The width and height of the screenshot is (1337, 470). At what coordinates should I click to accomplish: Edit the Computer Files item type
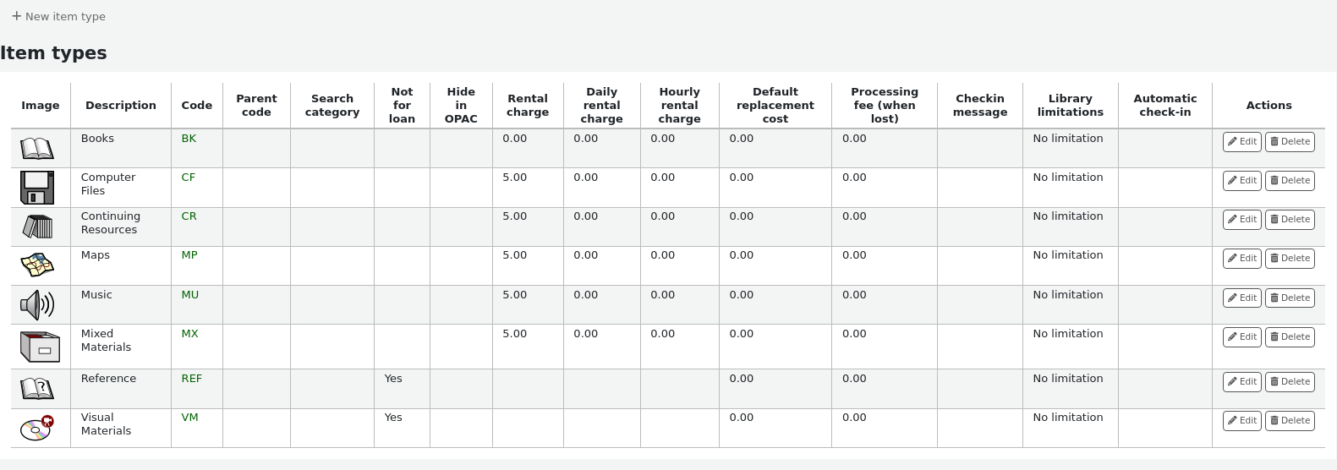pyautogui.click(x=1241, y=181)
